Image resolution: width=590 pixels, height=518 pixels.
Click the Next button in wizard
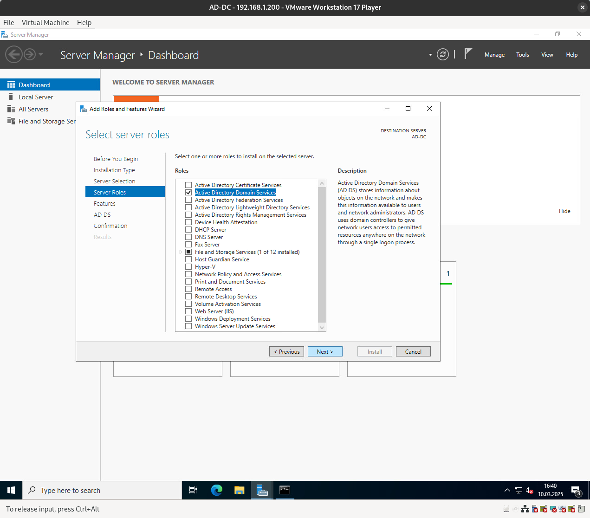[x=325, y=352]
